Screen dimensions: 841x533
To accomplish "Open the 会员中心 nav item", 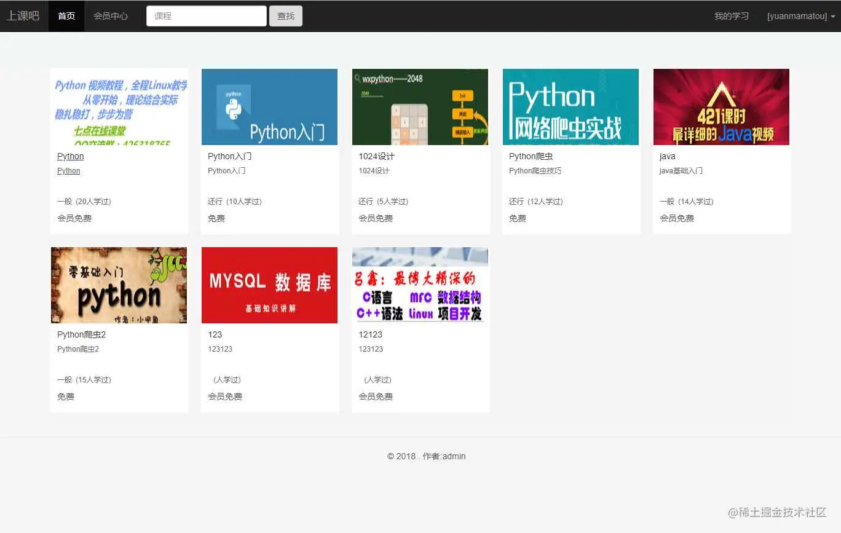I will (x=111, y=16).
